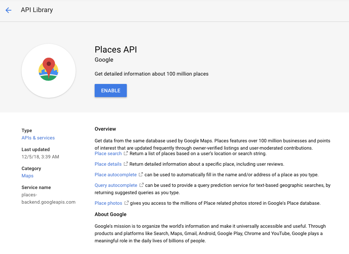
Task: Click the Type label
Action: (x=27, y=131)
